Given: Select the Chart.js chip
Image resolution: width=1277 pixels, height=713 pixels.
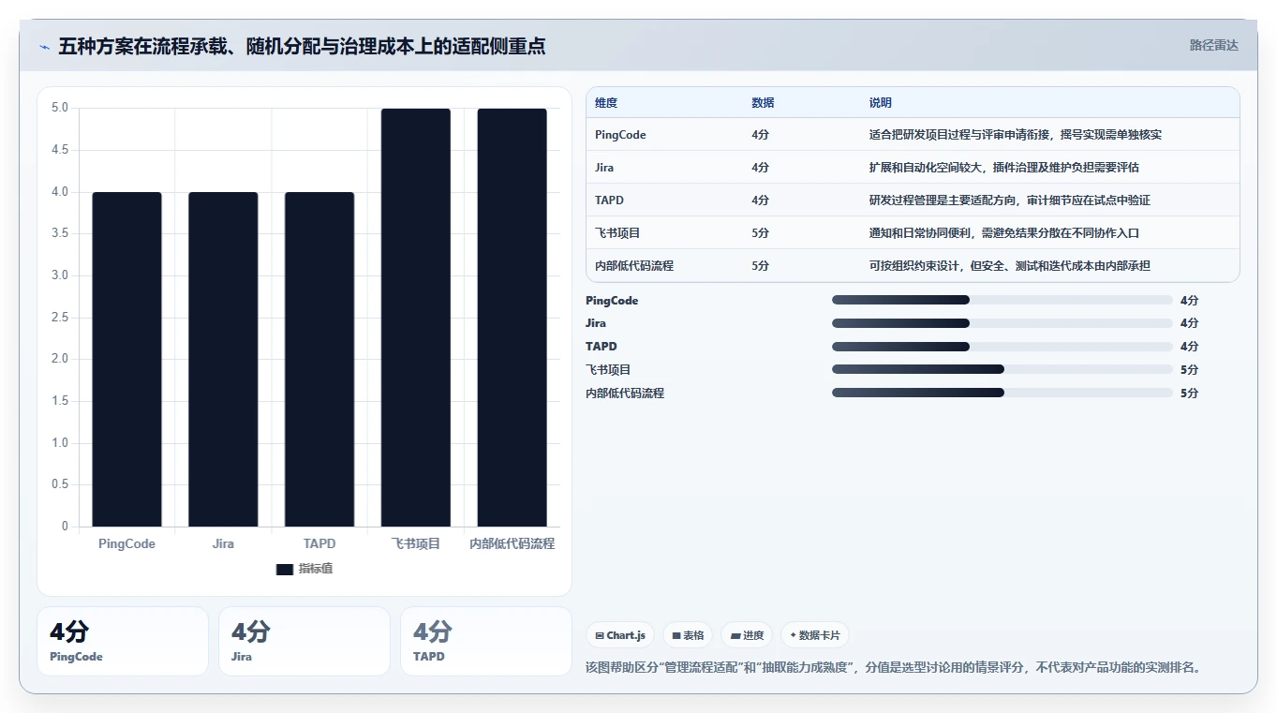Looking at the screenshot, I should click(620, 635).
